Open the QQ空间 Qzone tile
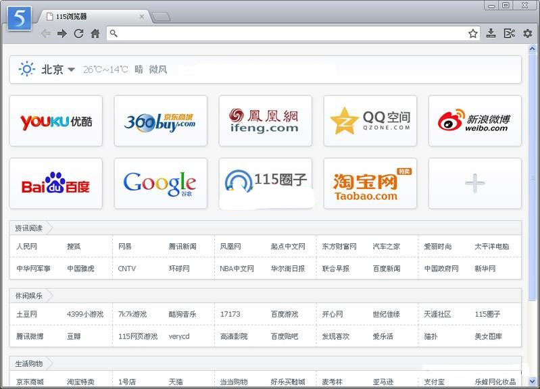The height and width of the screenshot is (389, 540). [370, 121]
